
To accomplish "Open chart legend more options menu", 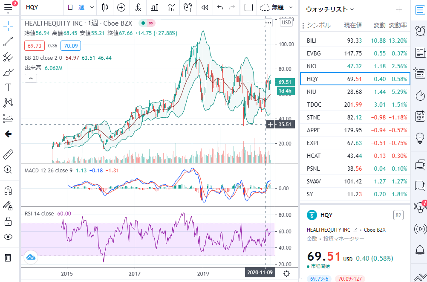I will tap(268, 23).
